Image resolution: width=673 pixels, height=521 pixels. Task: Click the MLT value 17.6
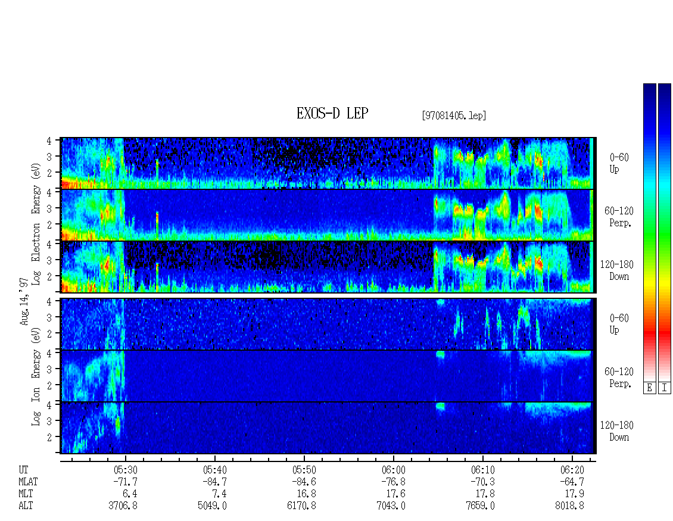pyautogui.click(x=395, y=494)
